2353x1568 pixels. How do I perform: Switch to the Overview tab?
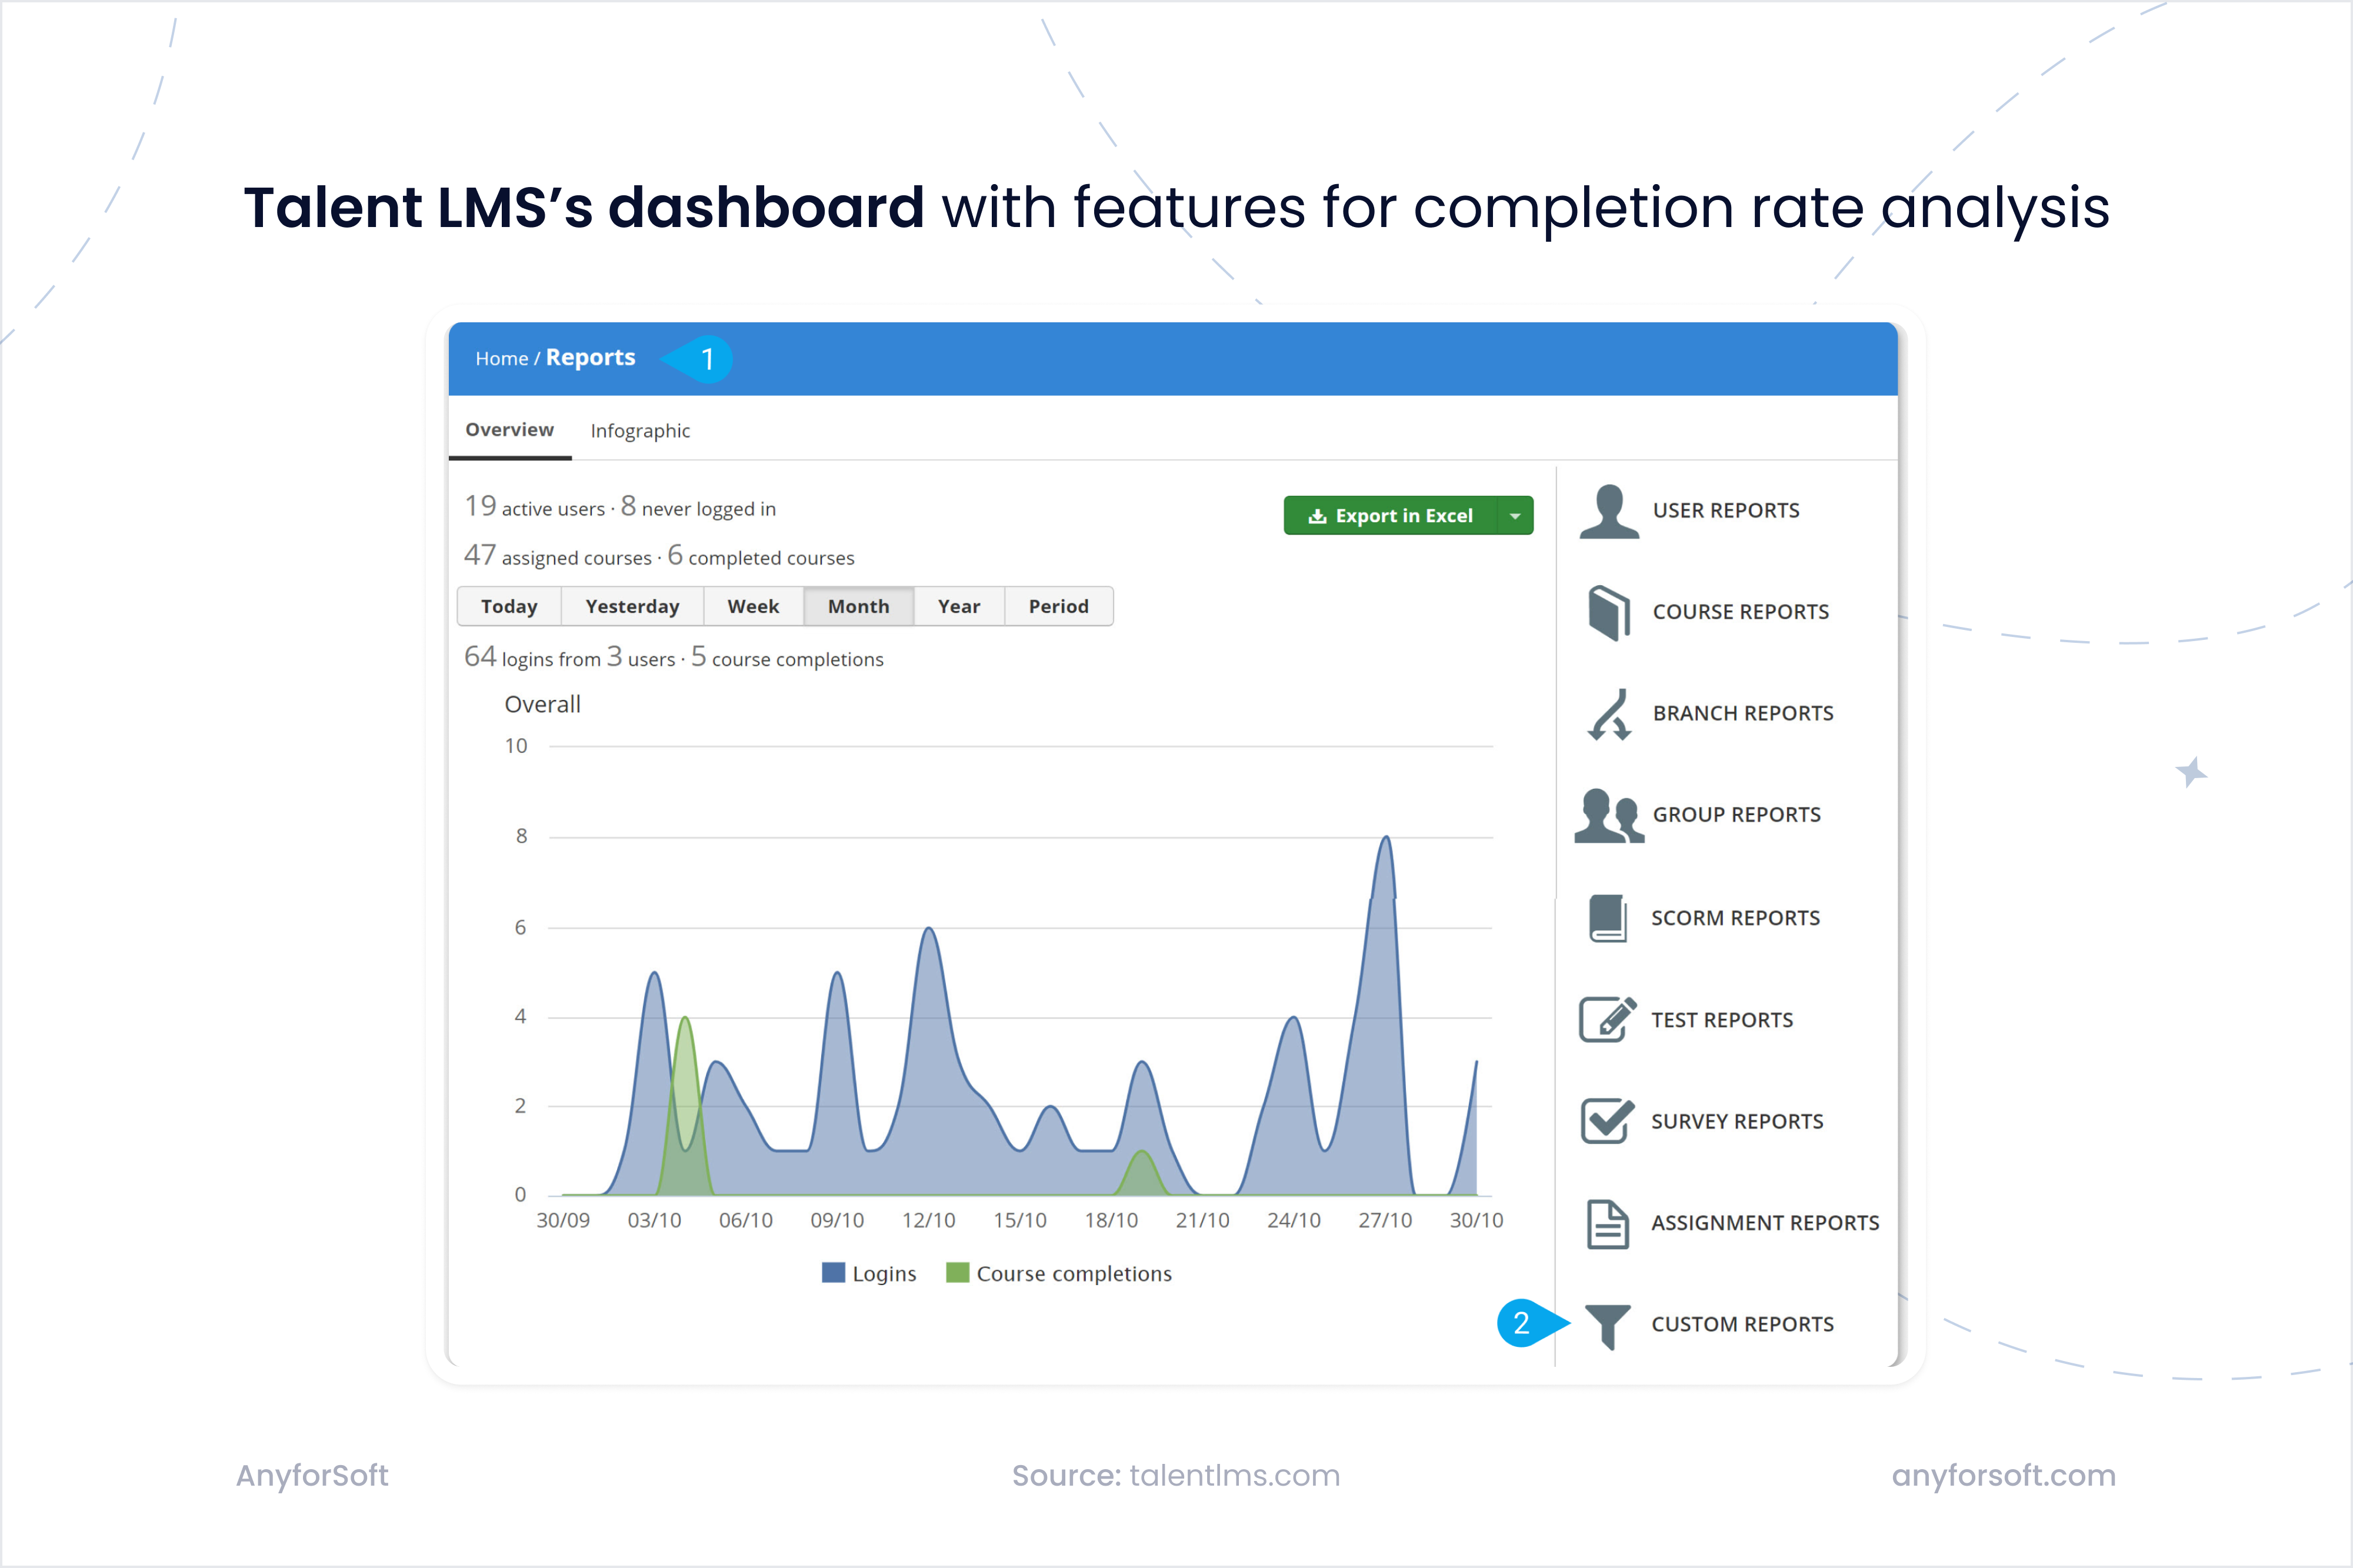coord(510,430)
